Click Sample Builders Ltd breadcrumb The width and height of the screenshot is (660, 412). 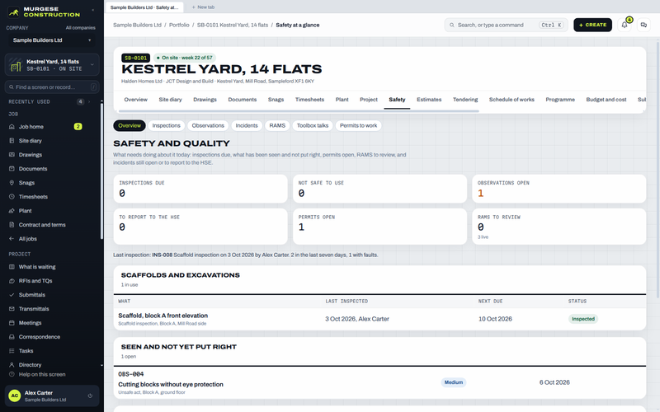coord(137,25)
